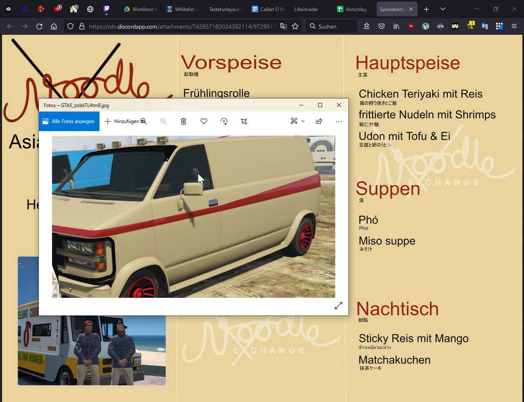
Task: Click Miso suppe text
Action: [387, 241]
